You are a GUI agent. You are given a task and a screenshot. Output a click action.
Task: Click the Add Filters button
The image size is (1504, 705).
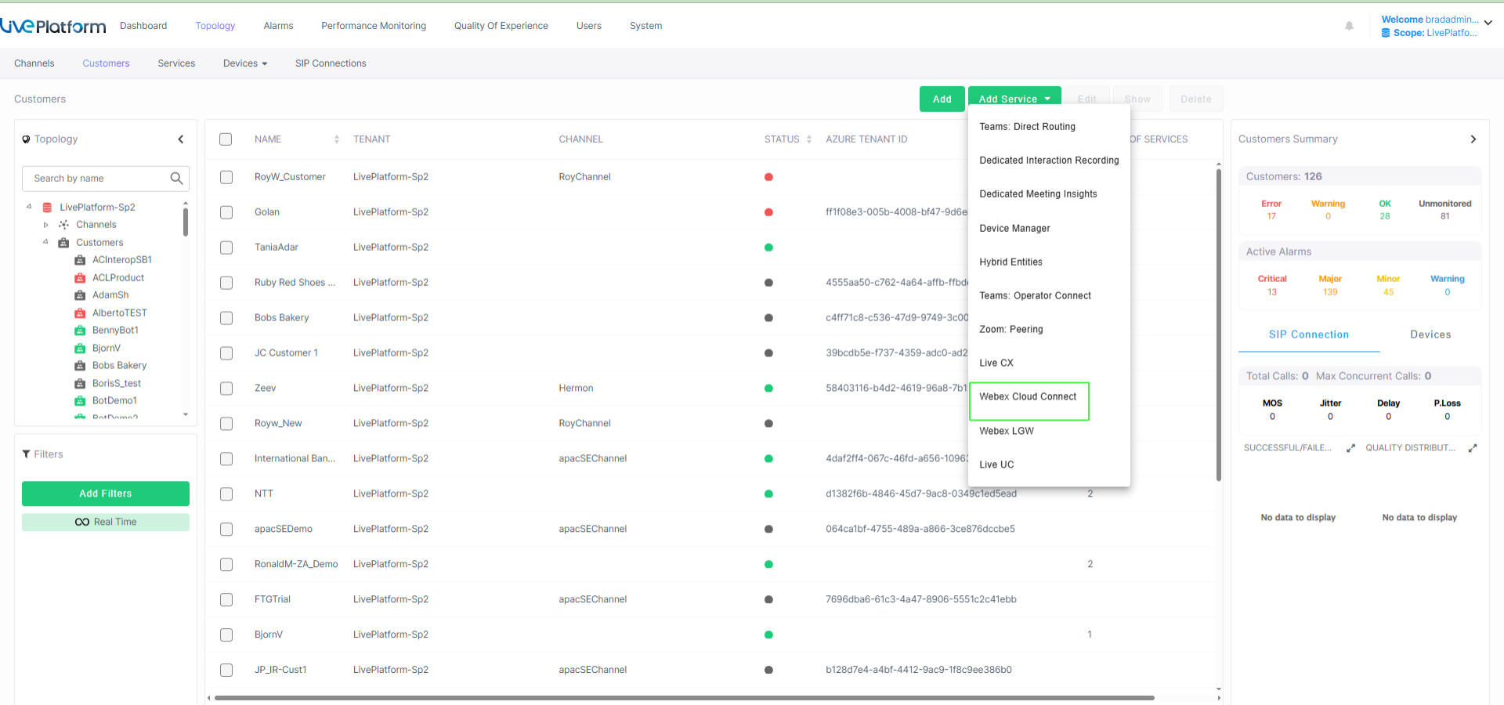106,493
